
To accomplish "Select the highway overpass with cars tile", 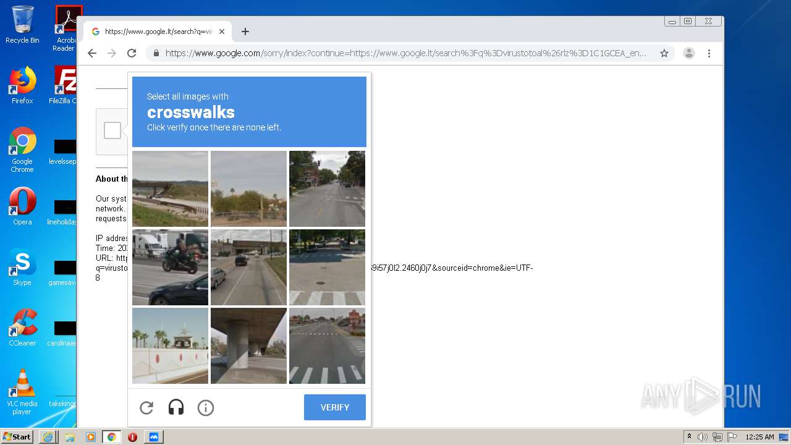I will pyautogui.click(x=248, y=267).
